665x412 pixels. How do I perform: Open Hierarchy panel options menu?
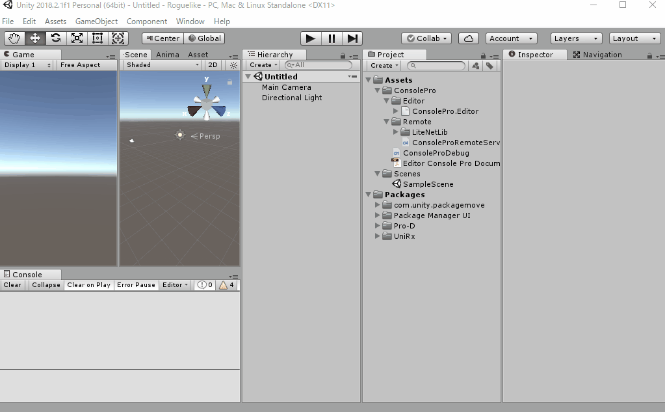point(354,56)
